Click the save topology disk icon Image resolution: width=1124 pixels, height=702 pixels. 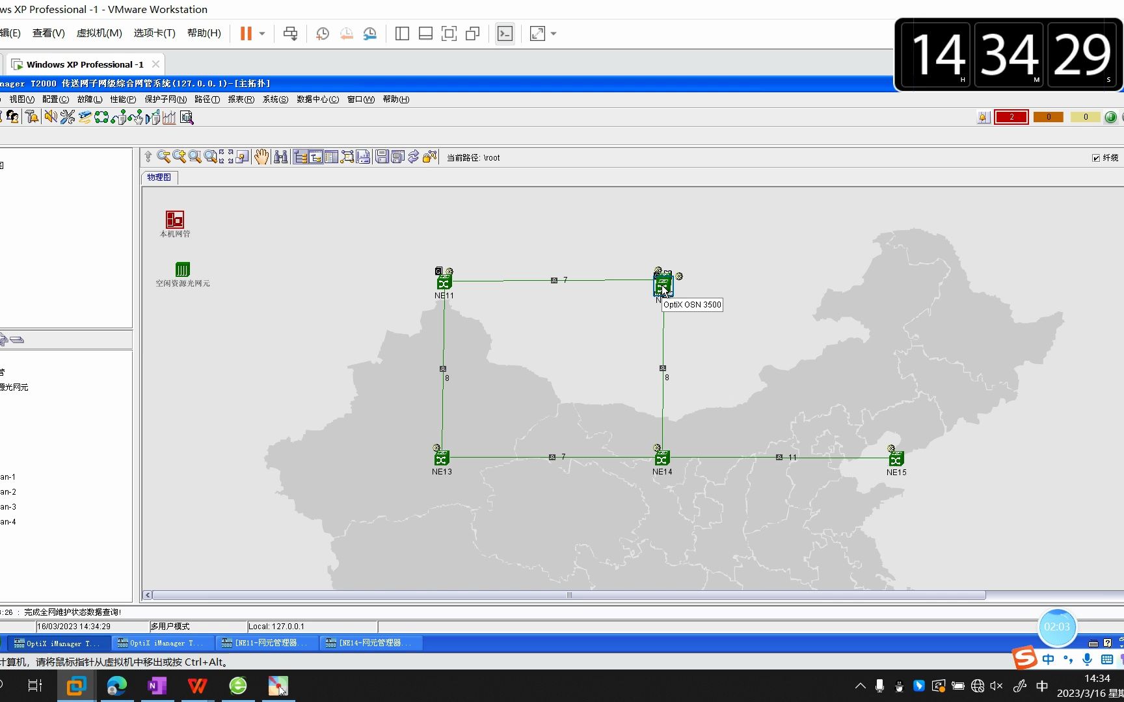click(x=382, y=157)
